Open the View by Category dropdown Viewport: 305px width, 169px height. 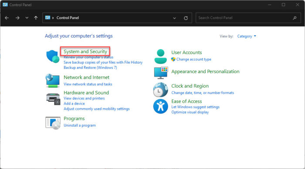(x=247, y=36)
